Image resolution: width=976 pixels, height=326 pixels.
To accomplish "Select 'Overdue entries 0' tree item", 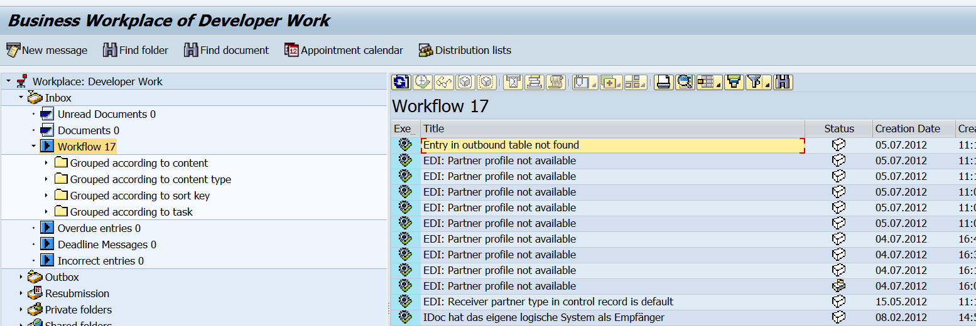I will click(x=99, y=228).
